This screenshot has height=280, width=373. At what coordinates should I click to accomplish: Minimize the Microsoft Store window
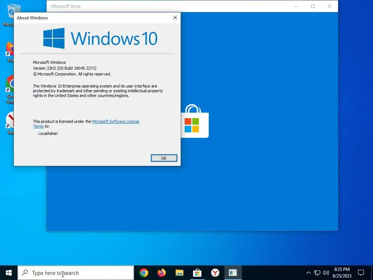point(296,6)
